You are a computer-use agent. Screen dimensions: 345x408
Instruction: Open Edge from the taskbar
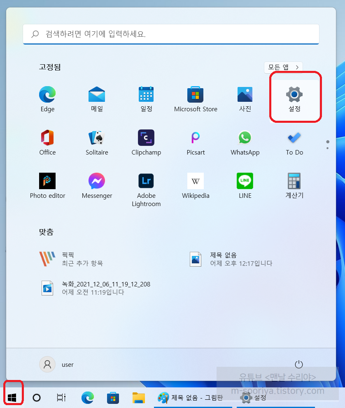click(x=88, y=398)
